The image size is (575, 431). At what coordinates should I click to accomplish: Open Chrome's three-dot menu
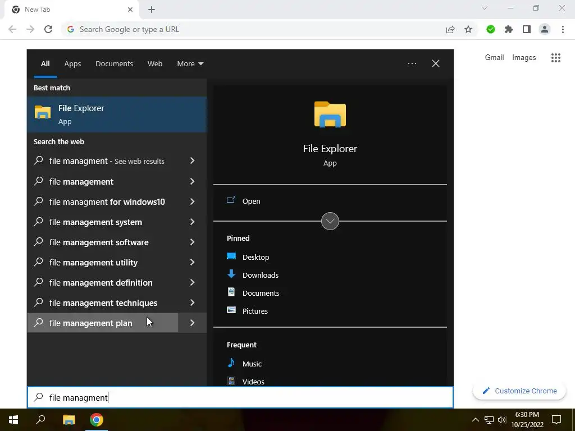(563, 29)
